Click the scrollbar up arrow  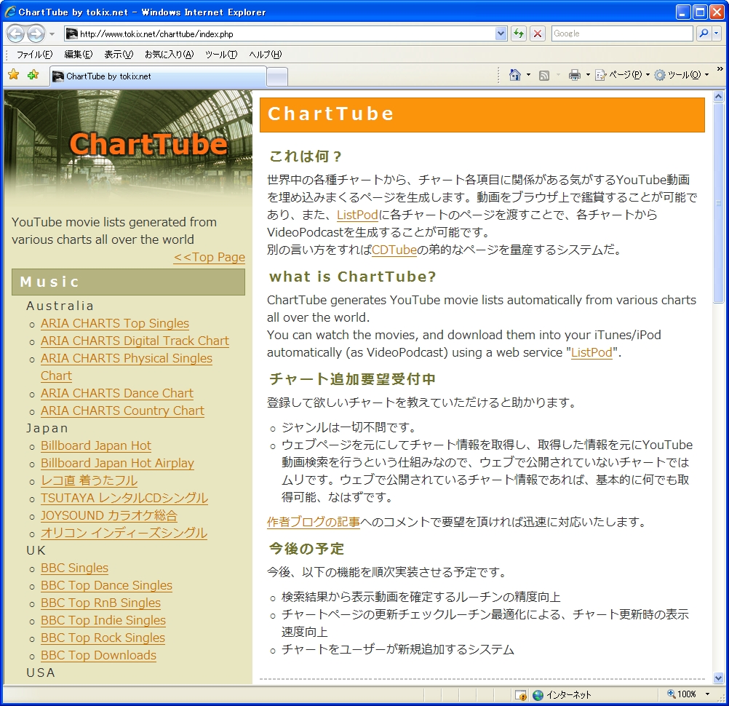[x=718, y=97]
